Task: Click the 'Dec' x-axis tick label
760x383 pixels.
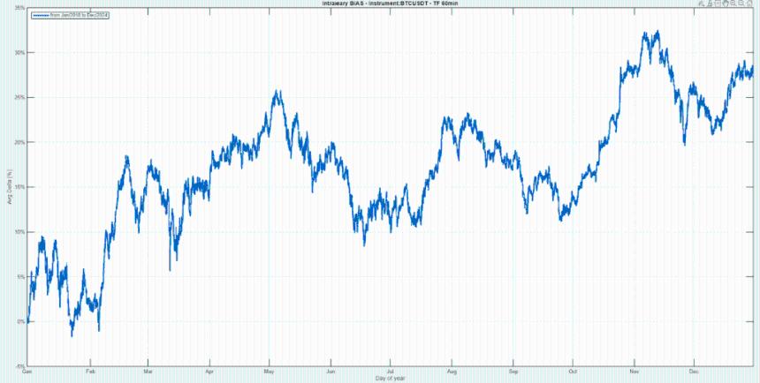Action: pyautogui.click(x=694, y=372)
